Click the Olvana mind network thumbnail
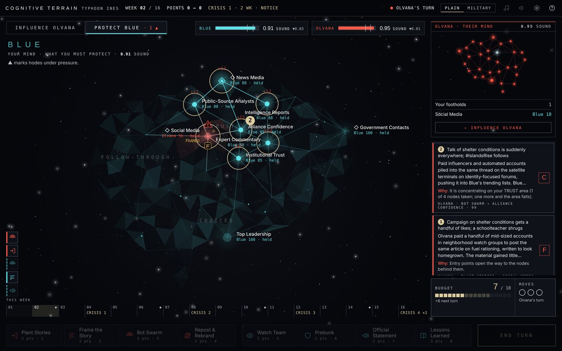Screen dimensions: 562x351 (493, 64)
